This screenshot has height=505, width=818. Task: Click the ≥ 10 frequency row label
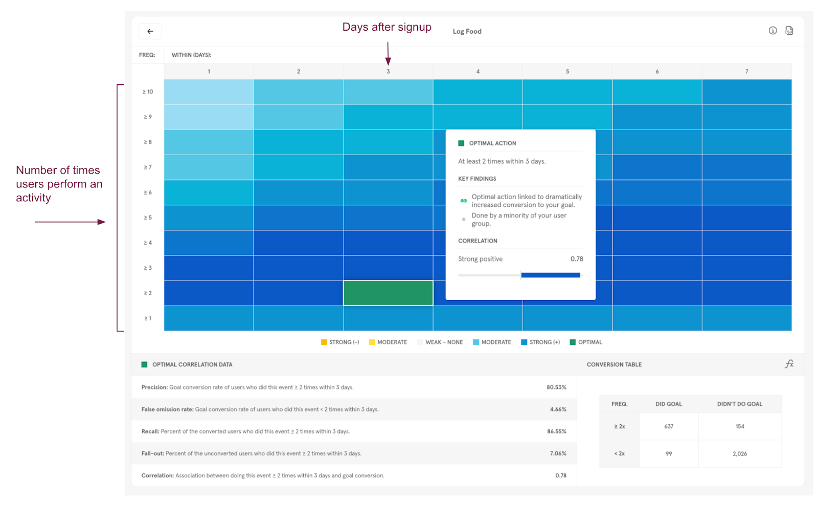(x=148, y=92)
